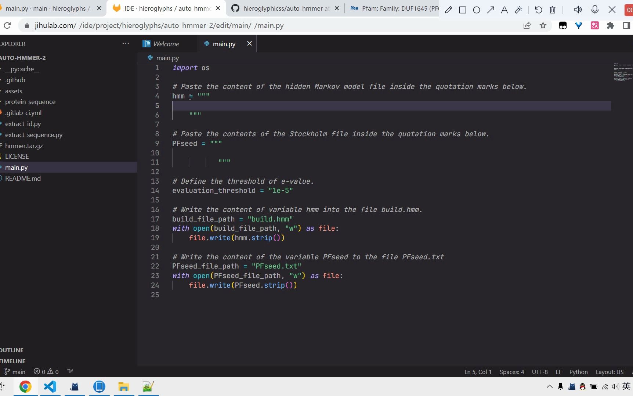Click the share page icon in address bar
The width and height of the screenshot is (633, 396).
click(527, 25)
